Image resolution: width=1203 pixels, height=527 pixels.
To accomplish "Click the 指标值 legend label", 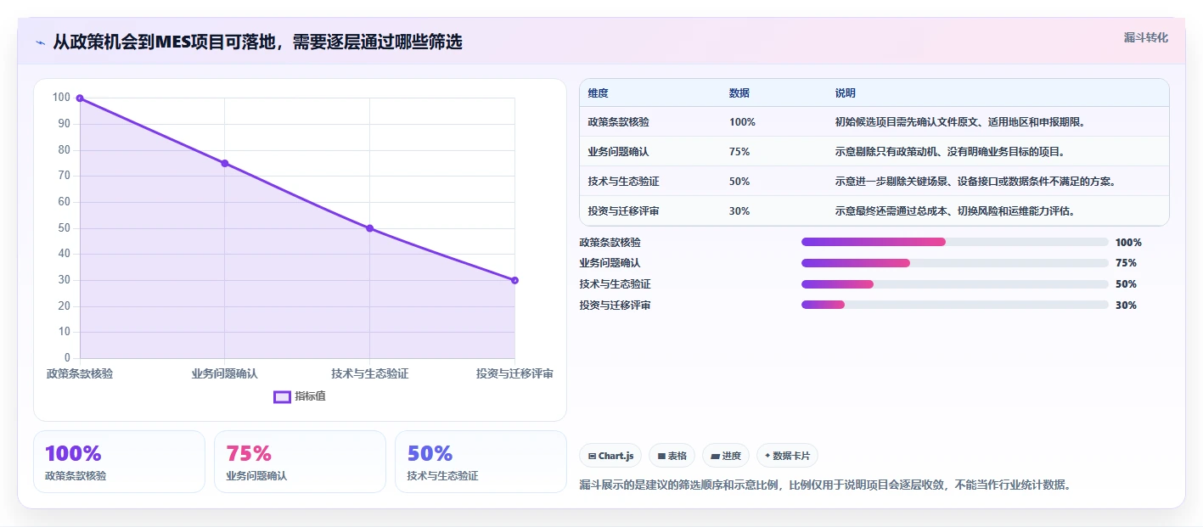I will coord(310,396).
